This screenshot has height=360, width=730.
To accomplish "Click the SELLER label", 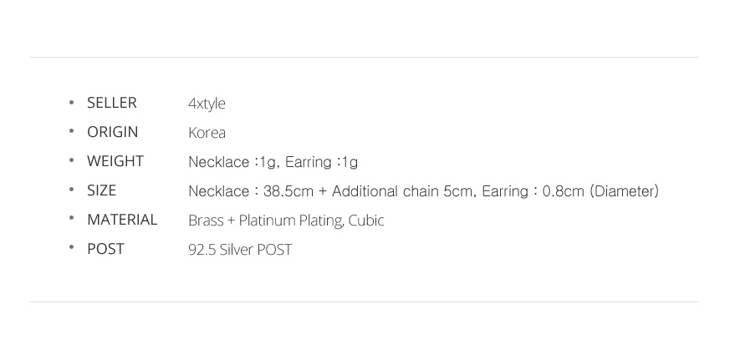I will coord(112,103).
